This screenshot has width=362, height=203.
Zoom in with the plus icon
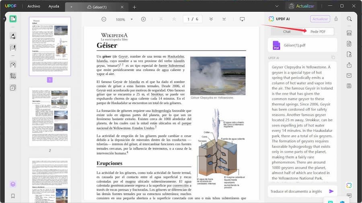[x=143, y=19]
